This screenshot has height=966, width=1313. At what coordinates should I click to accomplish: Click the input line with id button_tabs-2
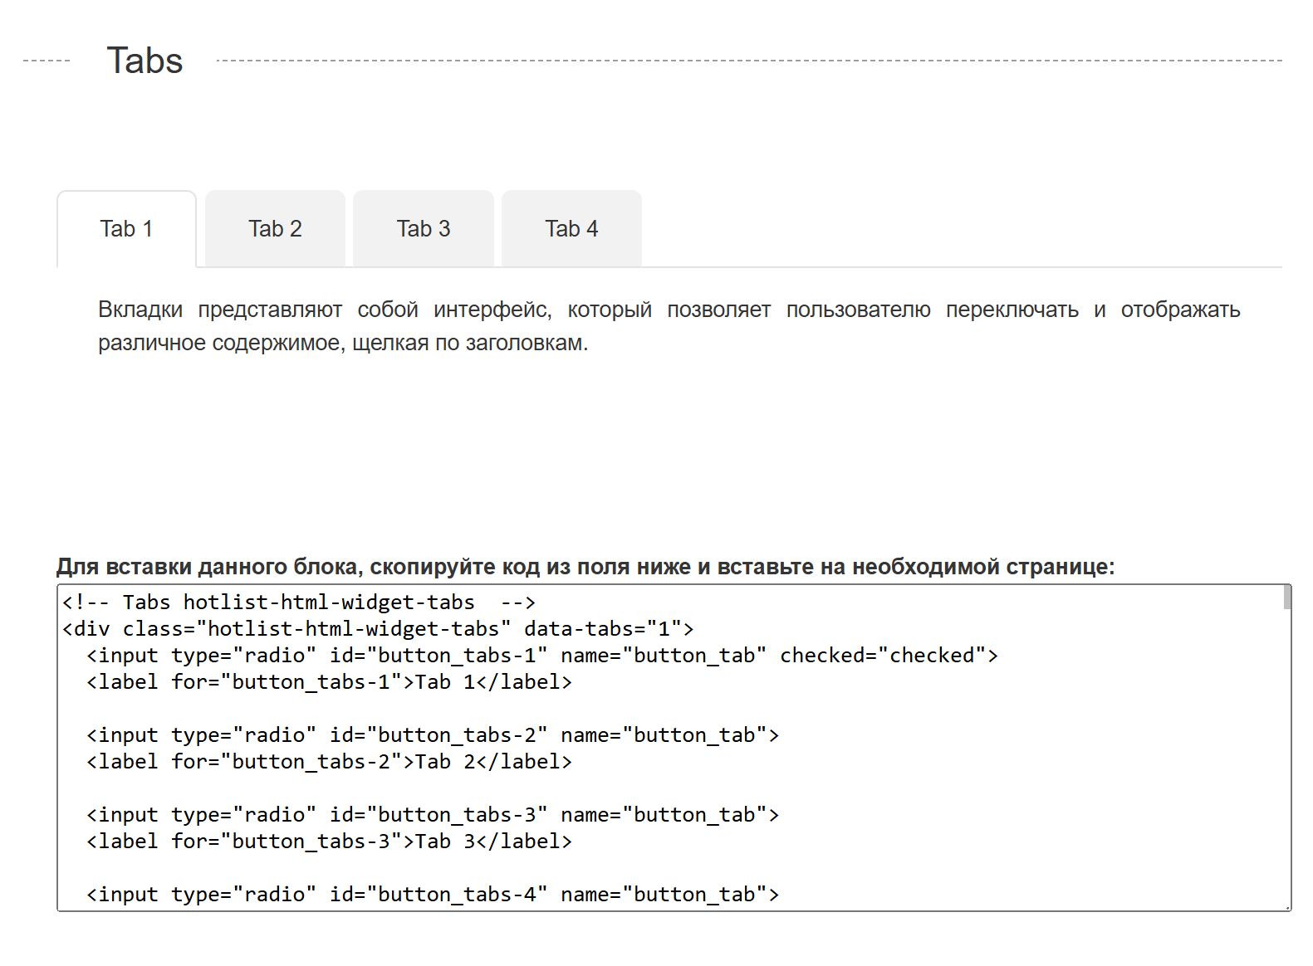pos(432,735)
